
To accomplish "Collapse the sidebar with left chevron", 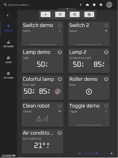I will [x=8, y=15].
